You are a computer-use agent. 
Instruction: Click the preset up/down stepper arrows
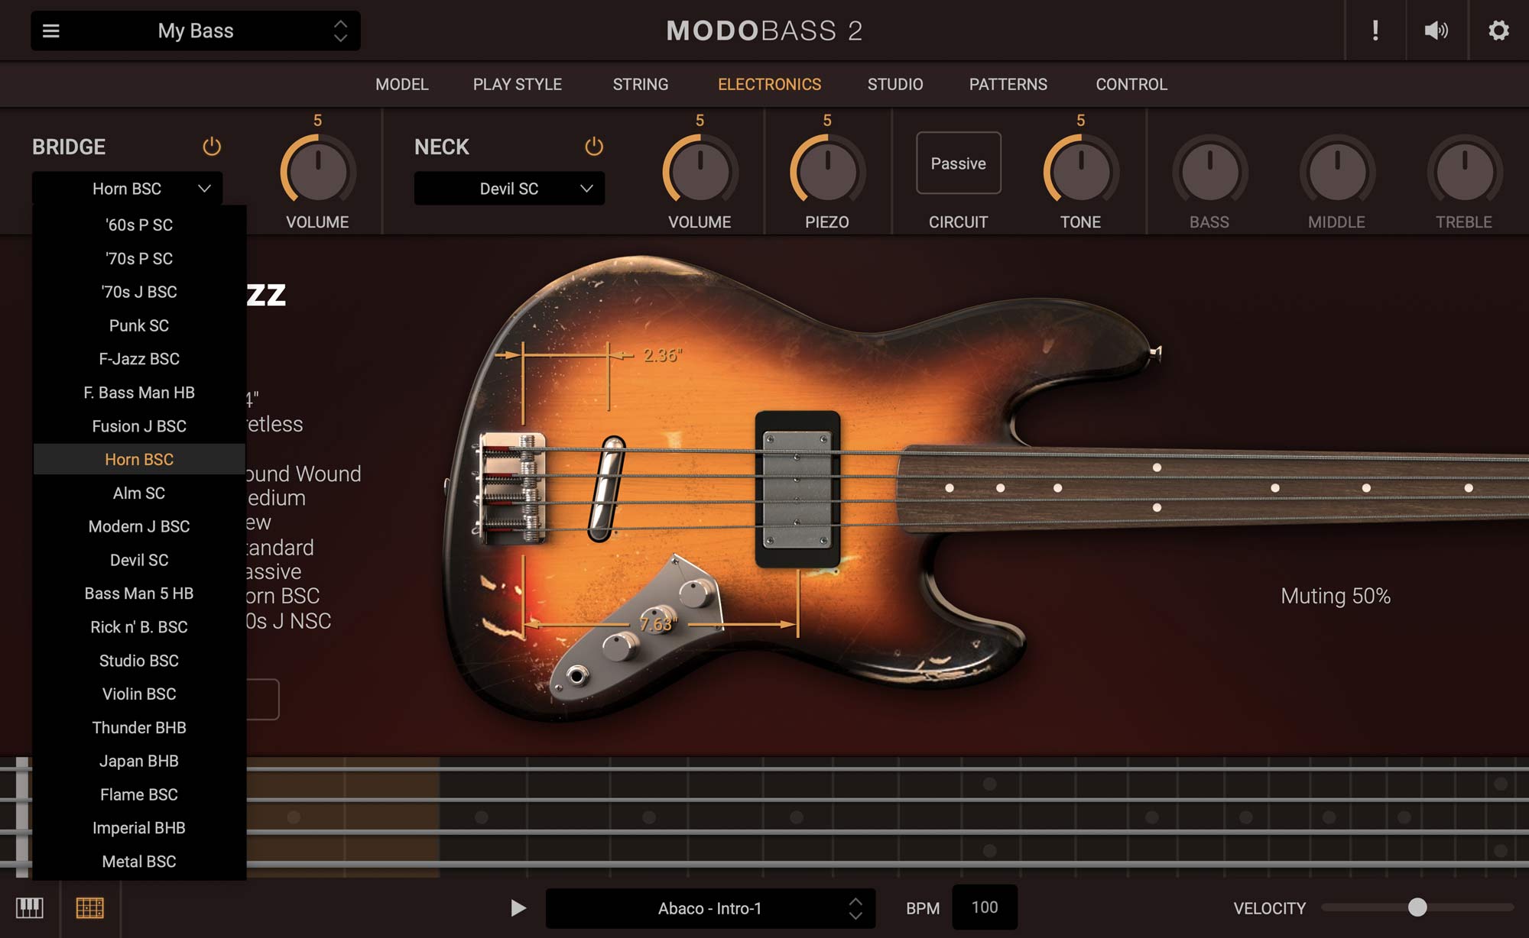click(x=340, y=31)
